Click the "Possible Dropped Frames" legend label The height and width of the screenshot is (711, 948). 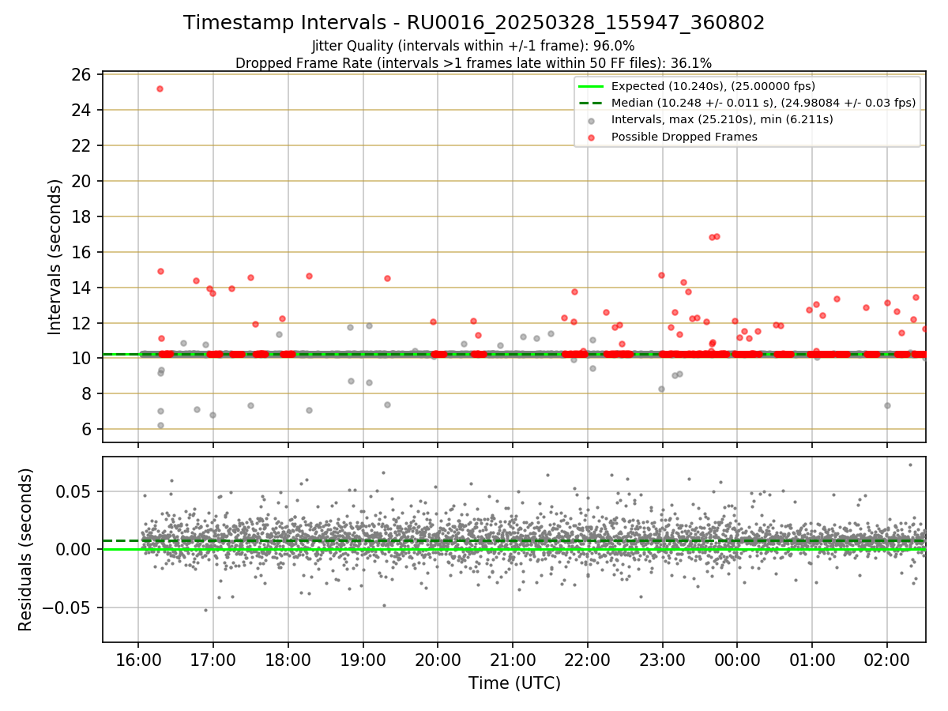685,137
